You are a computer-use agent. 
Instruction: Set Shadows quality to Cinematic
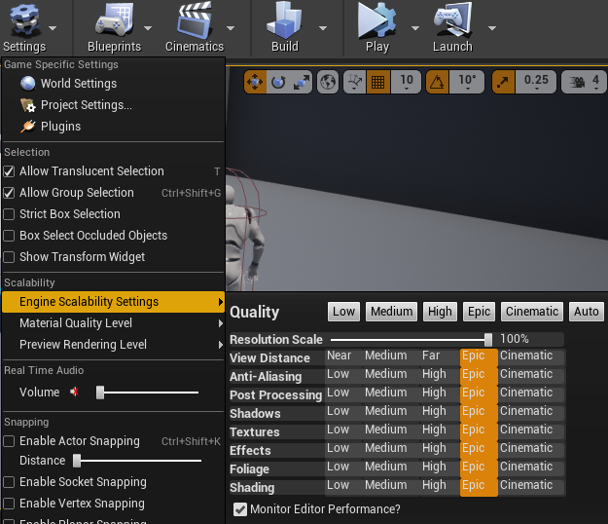tap(530, 411)
